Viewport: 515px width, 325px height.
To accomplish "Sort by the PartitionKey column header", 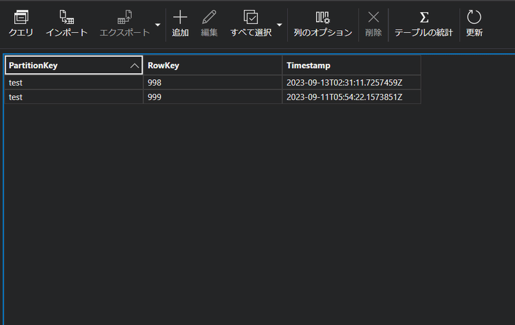I will (x=74, y=66).
